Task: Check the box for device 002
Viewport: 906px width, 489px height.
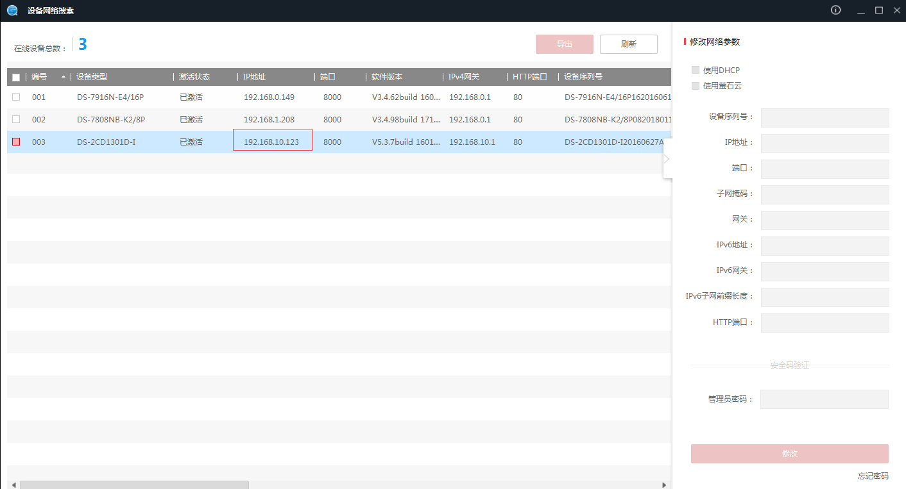Action: 16,119
